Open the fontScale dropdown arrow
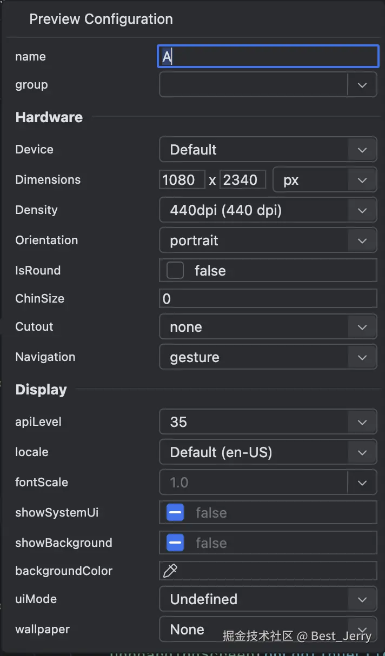 click(x=362, y=483)
